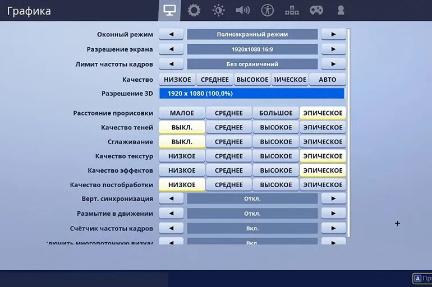The width and height of the screenshot is (432, 287).
Task: Open the Accessibility settings tab
Action: 267,11
